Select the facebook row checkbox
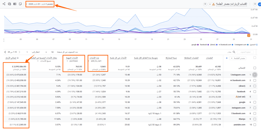 [x=255, y=91]
